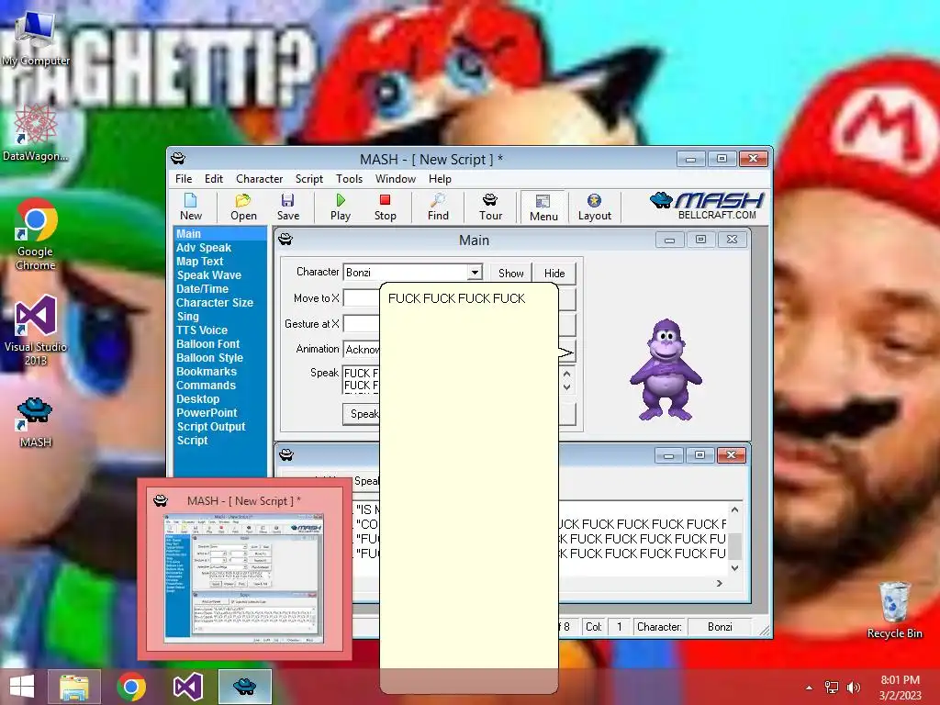The height and width of the screenshot is (705, 940).
Task: Select the Recycle Bin desktop icon
Action: click(894, 610)
